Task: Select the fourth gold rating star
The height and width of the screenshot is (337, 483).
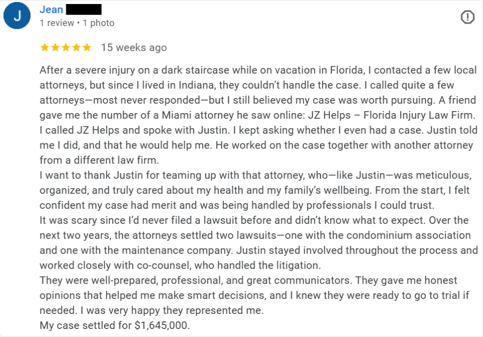Action: [x=75, y=47]
